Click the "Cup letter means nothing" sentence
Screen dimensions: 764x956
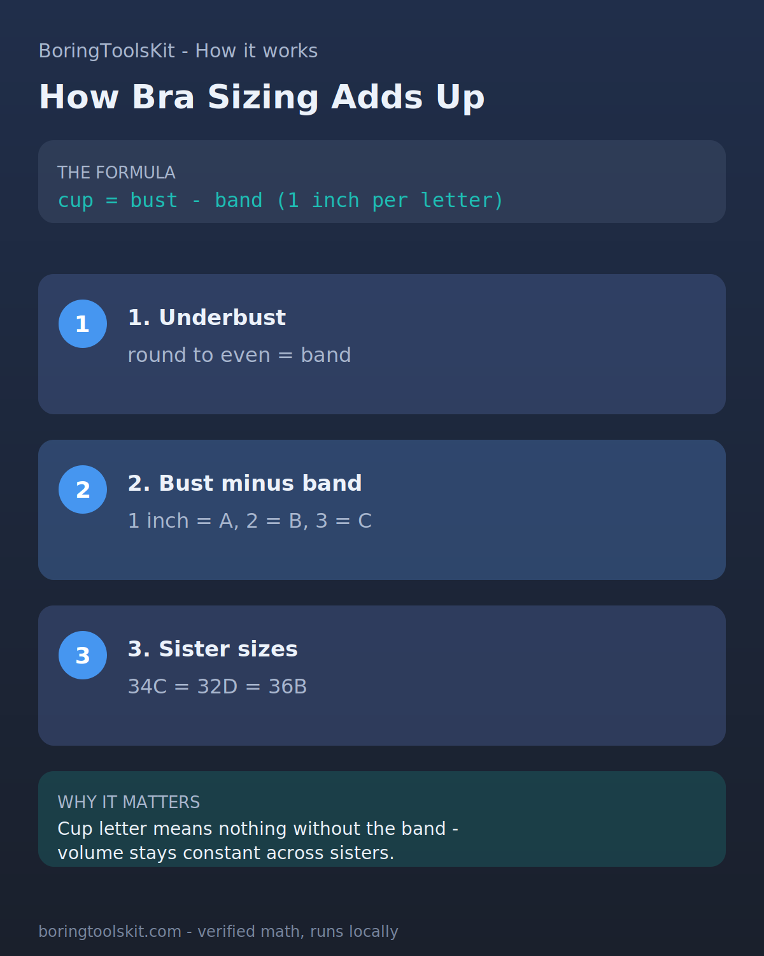(x=258, y=829)
